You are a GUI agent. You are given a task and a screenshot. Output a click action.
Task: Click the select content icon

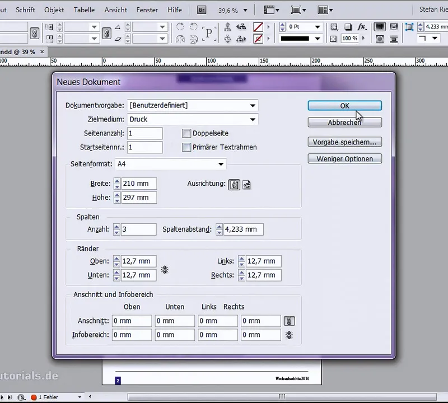[227, 39]
